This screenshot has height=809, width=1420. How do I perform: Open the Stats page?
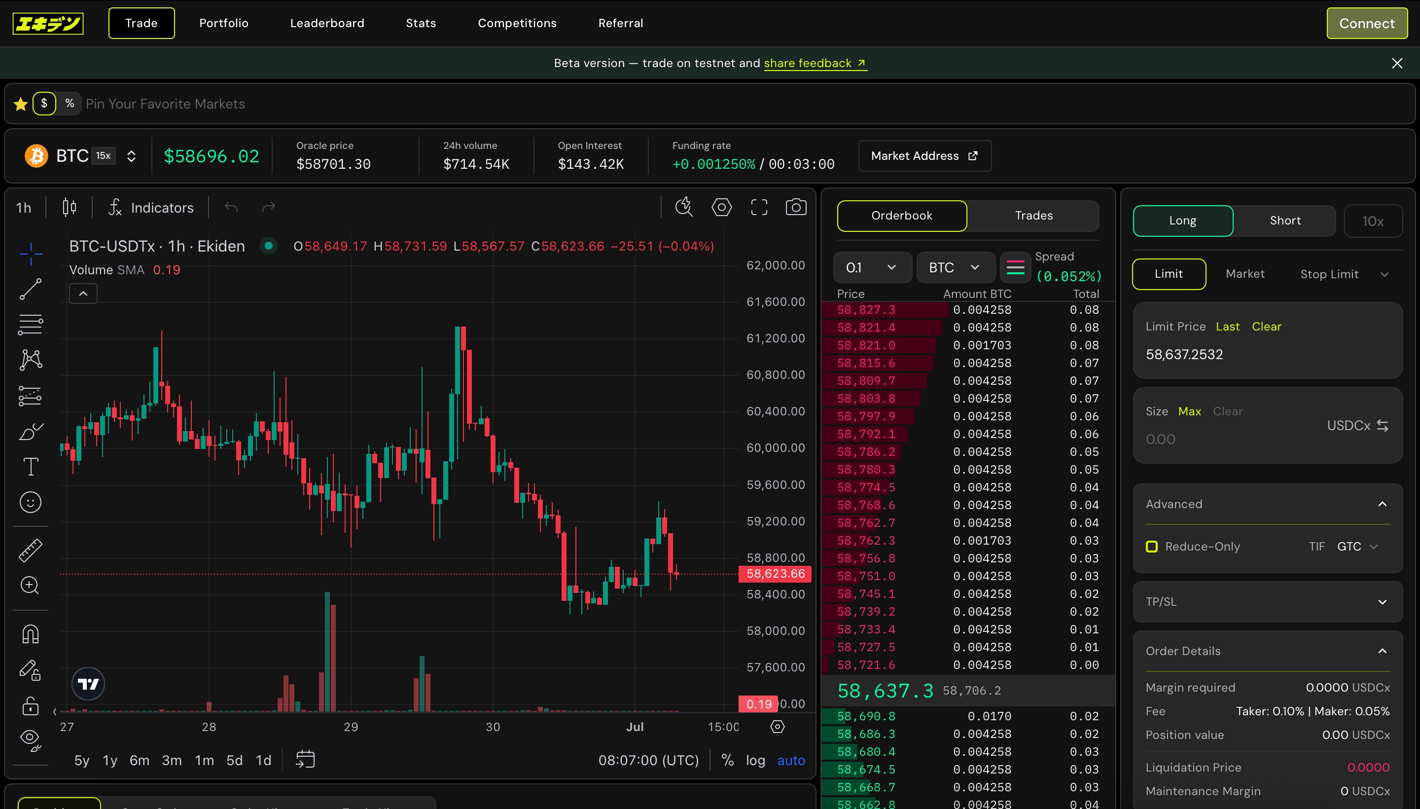click(x=421, y=23)
